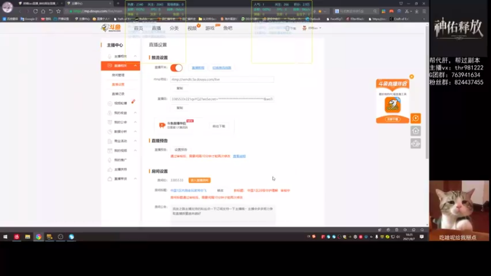Click the home icon on the right floating bar

click(416, 131)
